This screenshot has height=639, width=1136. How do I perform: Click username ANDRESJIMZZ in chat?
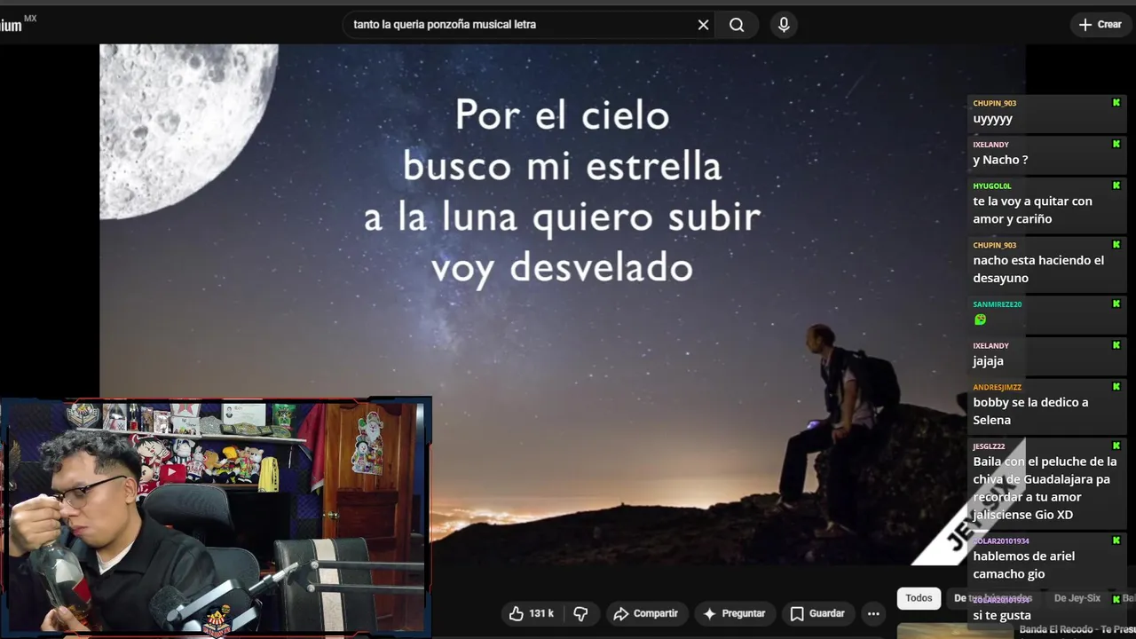997,387
